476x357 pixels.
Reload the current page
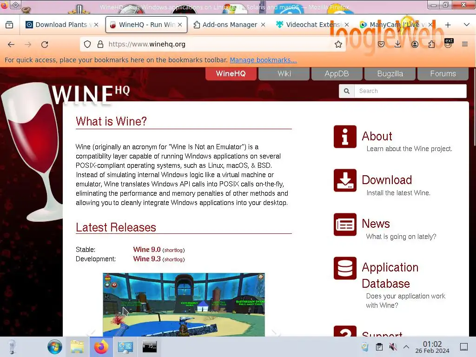(x=45, y=44)
